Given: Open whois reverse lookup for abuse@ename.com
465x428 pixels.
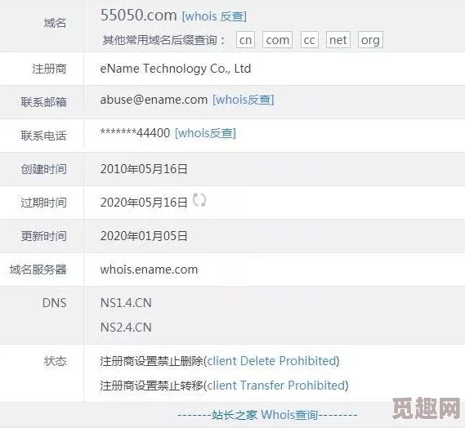Looking at the screenshot, I should (244, 100).
